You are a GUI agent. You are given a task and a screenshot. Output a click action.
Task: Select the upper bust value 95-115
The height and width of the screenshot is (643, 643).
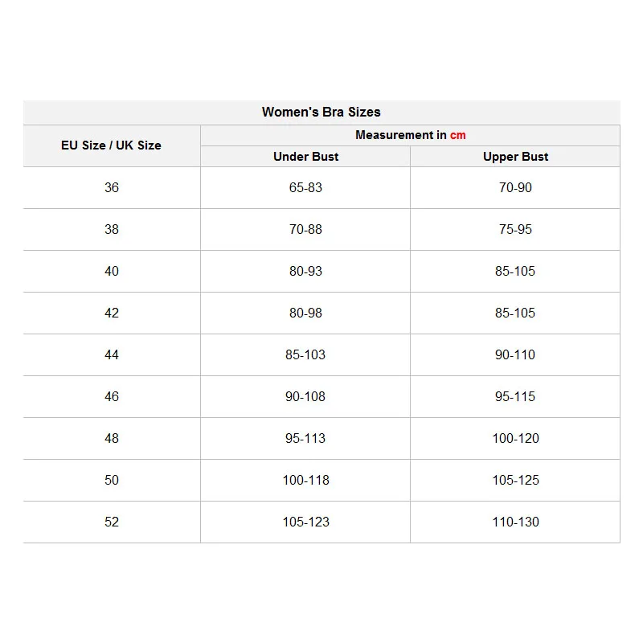(515, 396)
